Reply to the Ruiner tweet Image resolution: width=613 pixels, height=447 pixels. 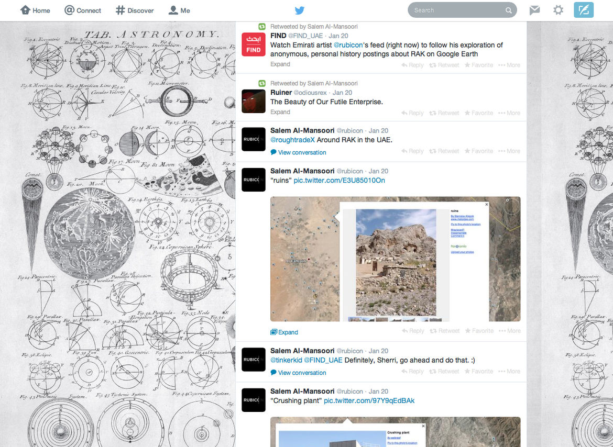click(x=412, y=113)
